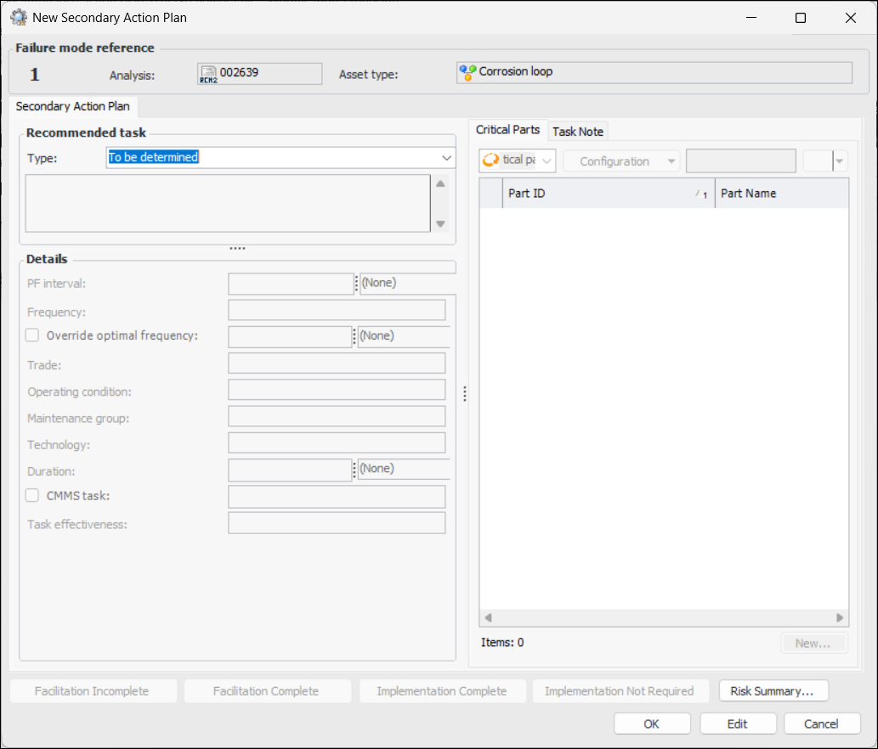878x749 pixels.
Task: Open the Risk Summary dialog
Action: tap(773, 691)
